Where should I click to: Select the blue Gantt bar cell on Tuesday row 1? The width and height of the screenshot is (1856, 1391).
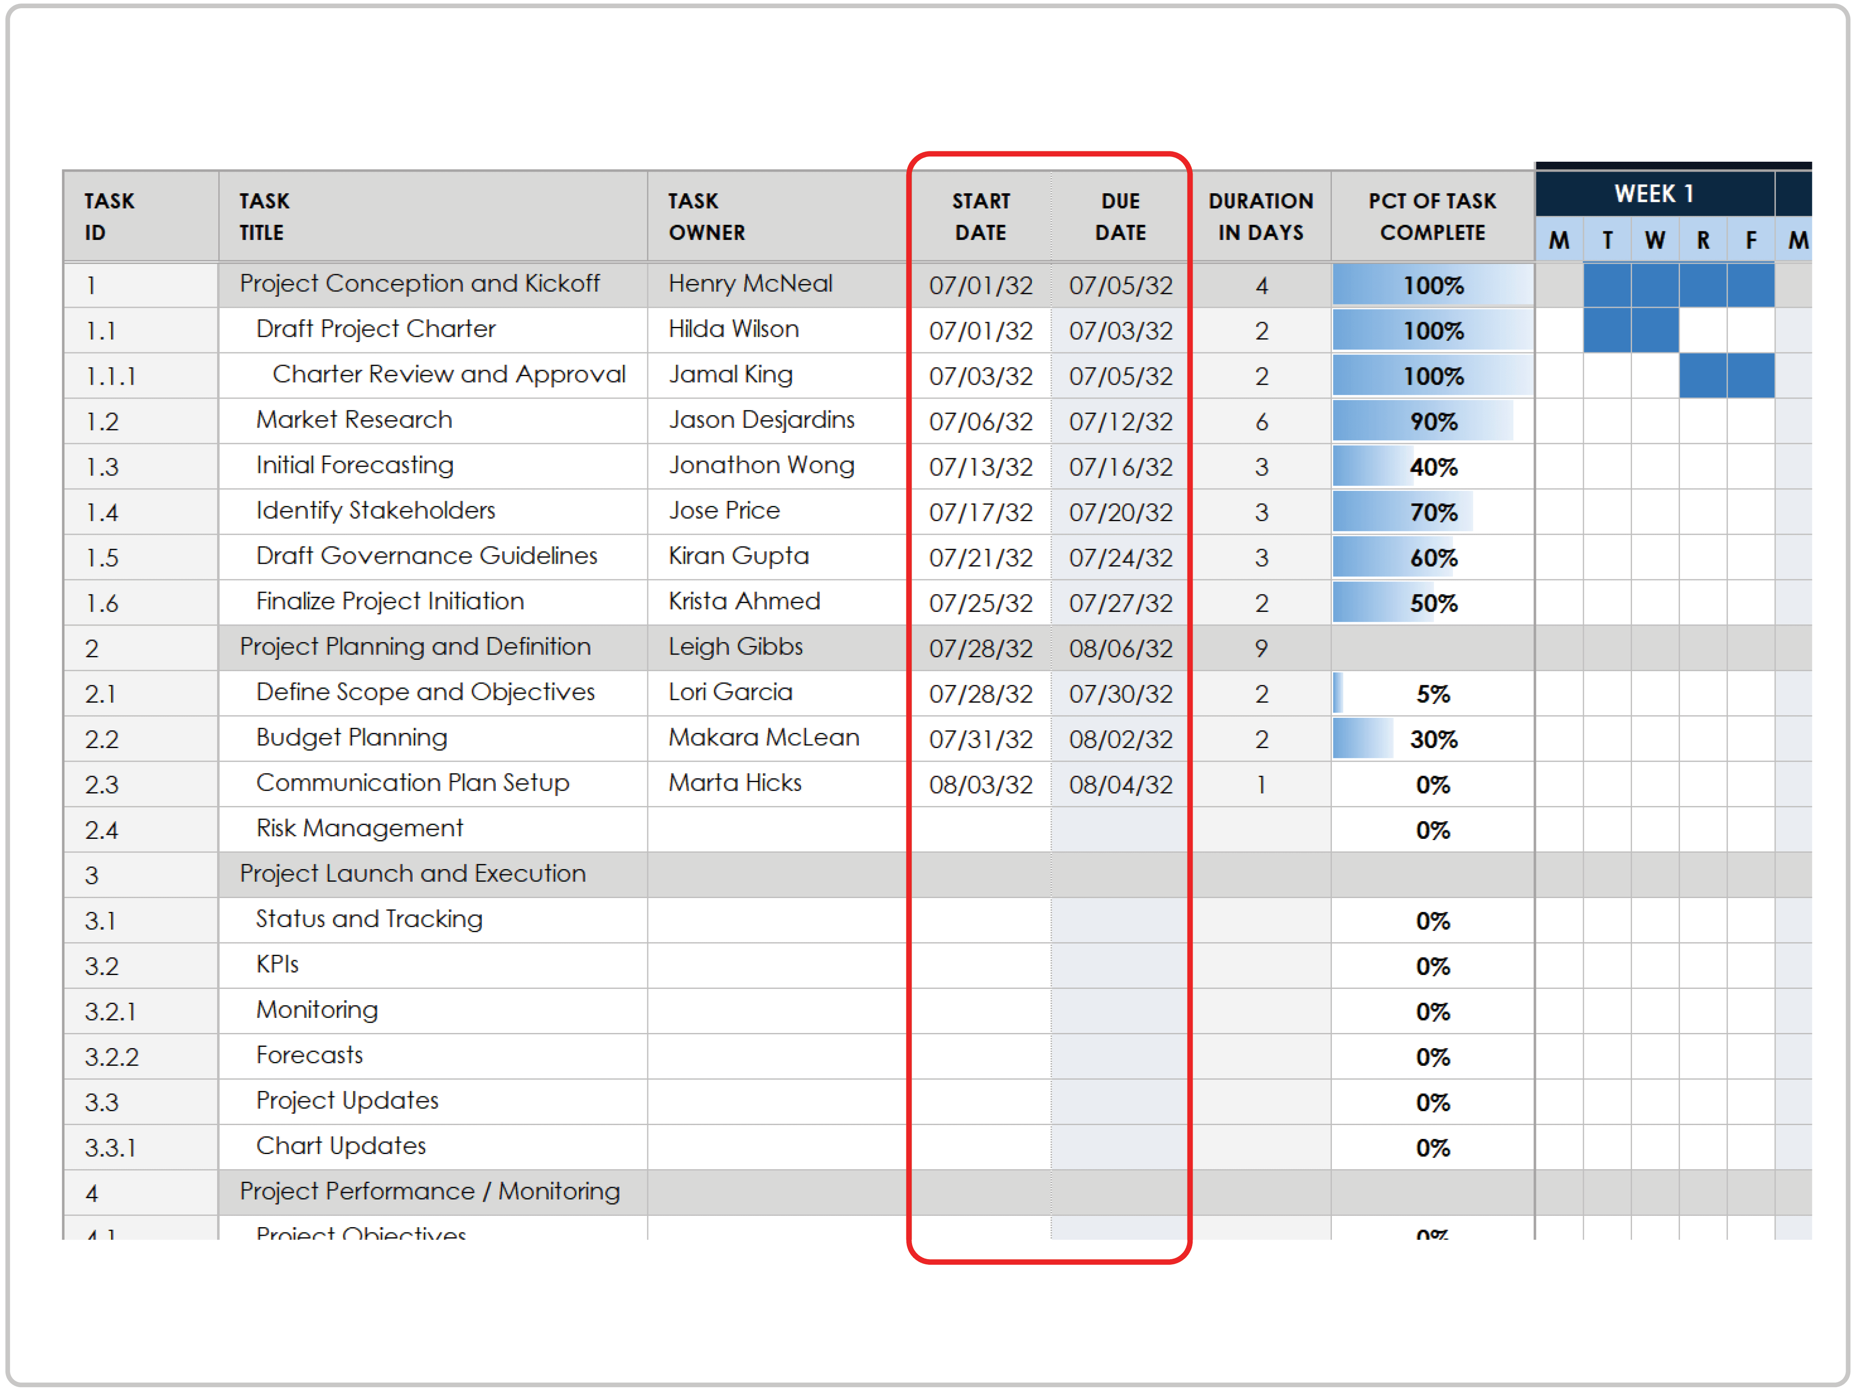pos(1607,285)
